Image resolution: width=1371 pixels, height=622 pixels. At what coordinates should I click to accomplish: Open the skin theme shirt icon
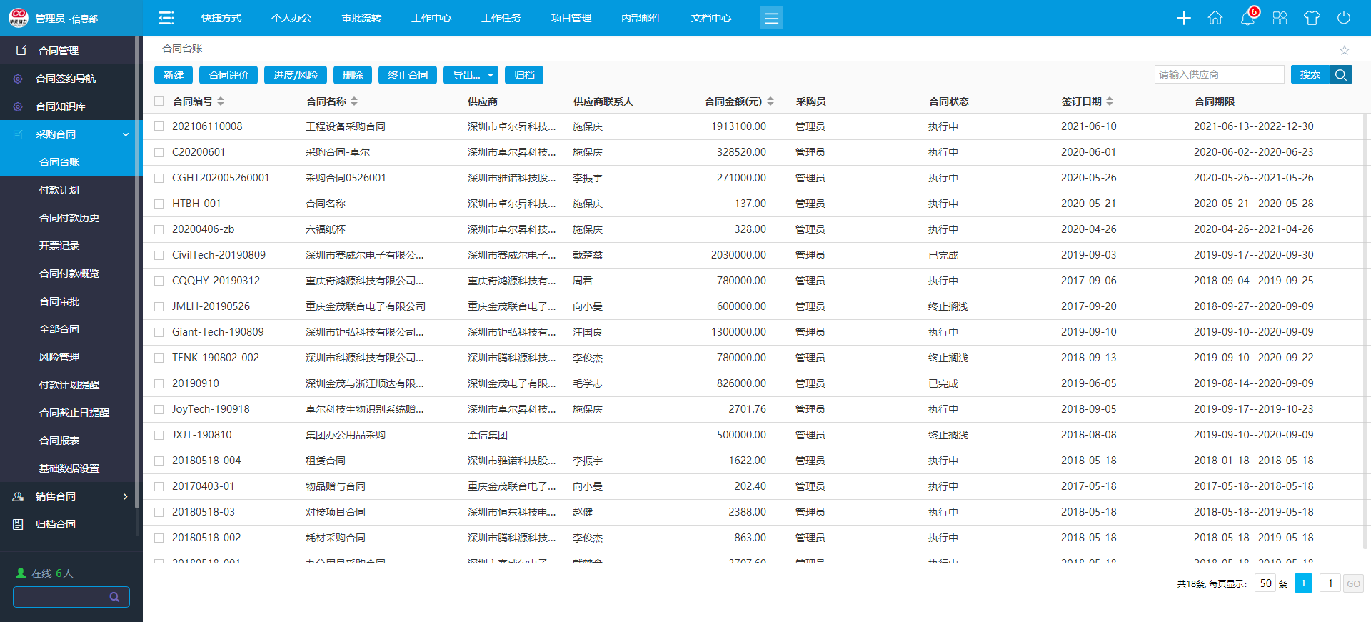pos(1312,18)
